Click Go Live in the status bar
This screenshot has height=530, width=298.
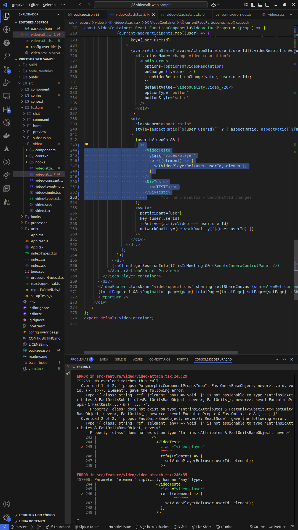257,527
